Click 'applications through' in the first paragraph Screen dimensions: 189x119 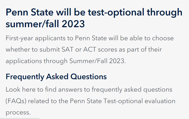tap(36, 61)
